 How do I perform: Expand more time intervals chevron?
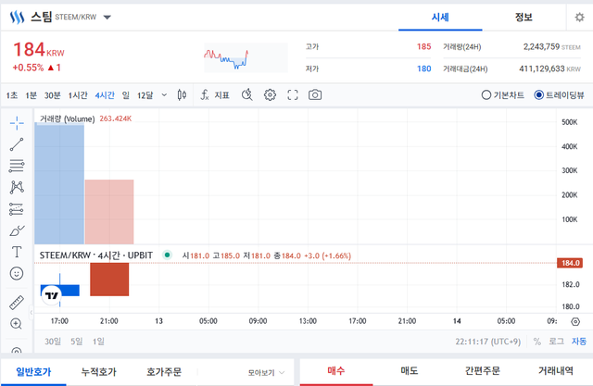tap(164, 94)
